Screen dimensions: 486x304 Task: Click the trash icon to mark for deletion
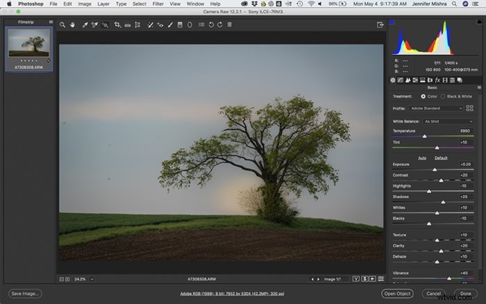click(x=229, y=25)
